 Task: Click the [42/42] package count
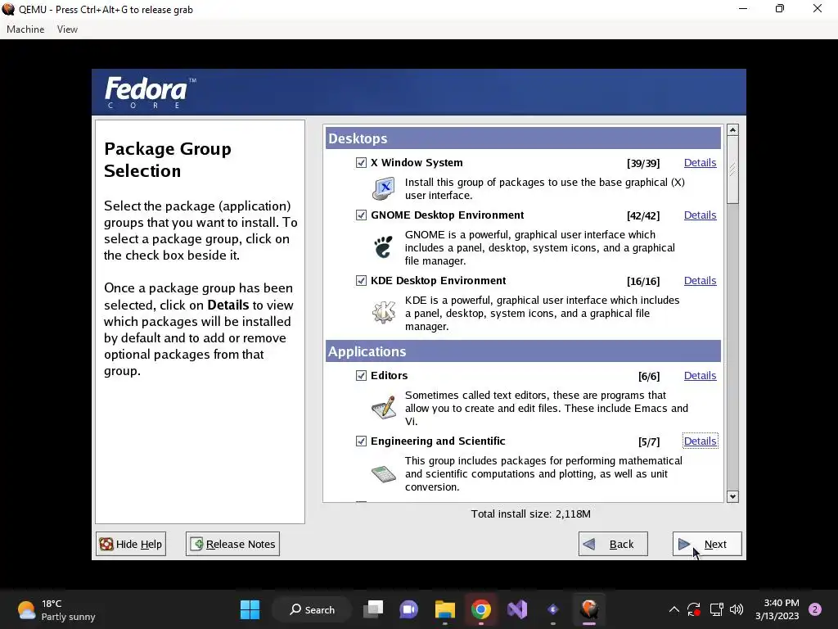[643, 215]
